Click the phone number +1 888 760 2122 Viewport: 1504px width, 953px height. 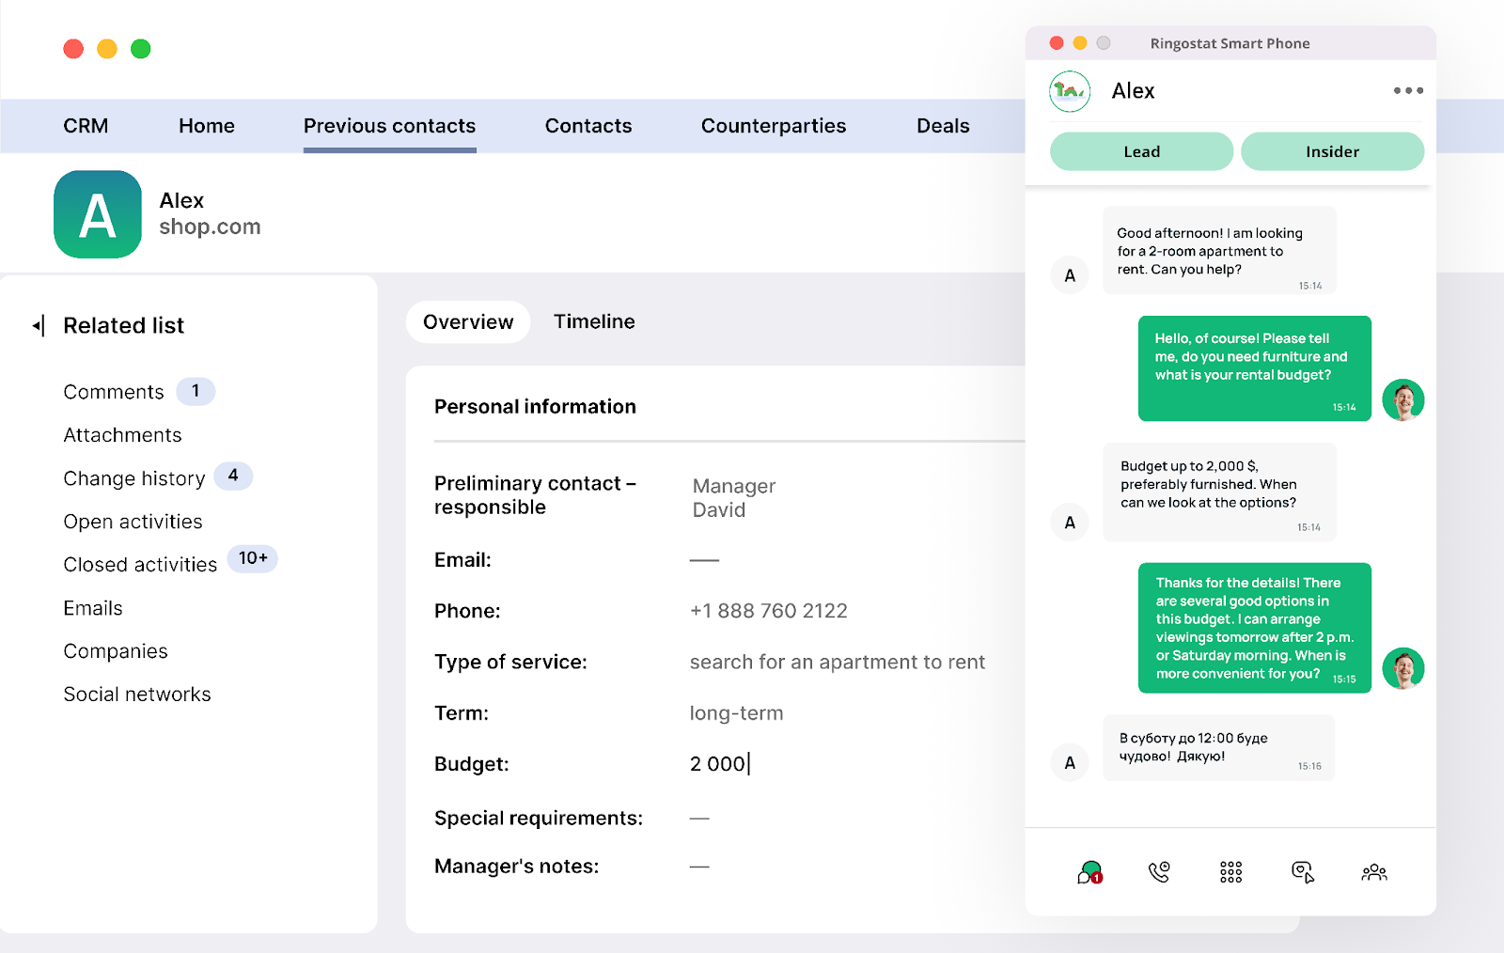pyautogui.click(x=768, y=611)
